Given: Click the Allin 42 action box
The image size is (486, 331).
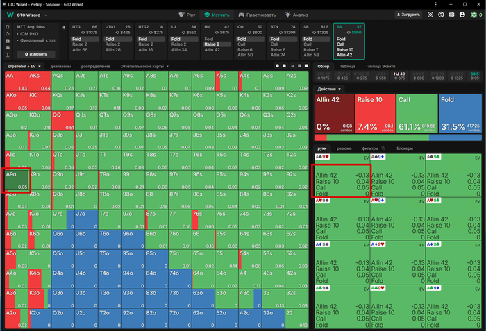Looking at the screenshot, I should tap(334, 114).
